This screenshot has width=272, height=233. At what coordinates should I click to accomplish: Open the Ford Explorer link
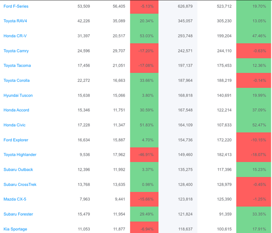click(16, 140)
